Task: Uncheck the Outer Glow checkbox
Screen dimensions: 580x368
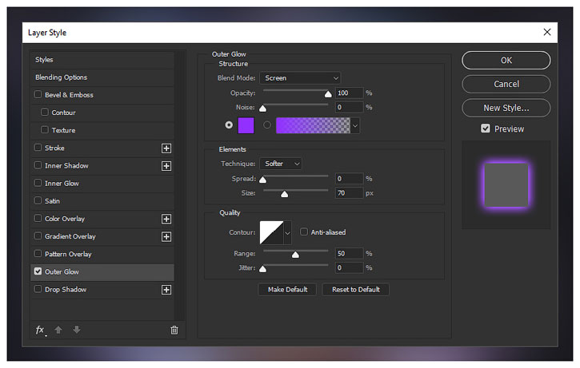Action: (x=38, y=271)
